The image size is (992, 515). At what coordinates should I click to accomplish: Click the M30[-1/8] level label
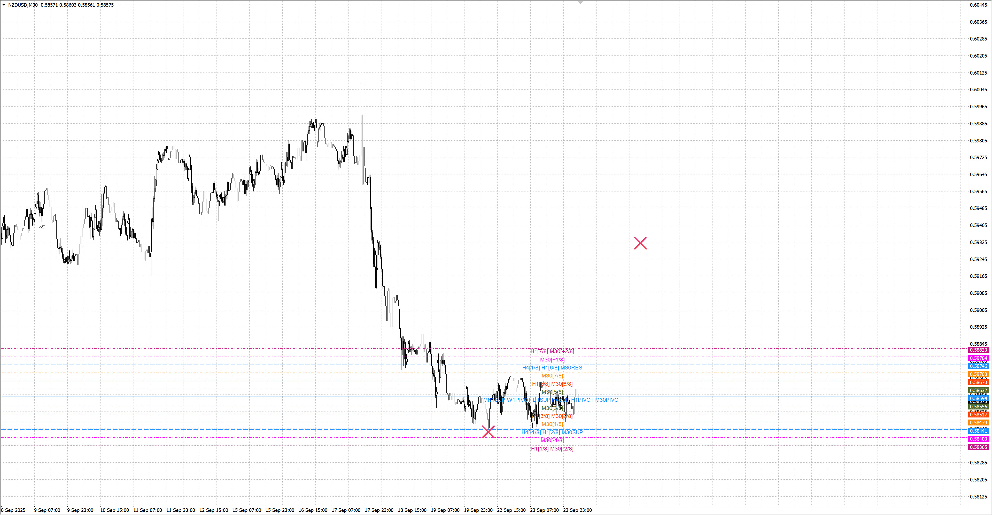(552, 440)
